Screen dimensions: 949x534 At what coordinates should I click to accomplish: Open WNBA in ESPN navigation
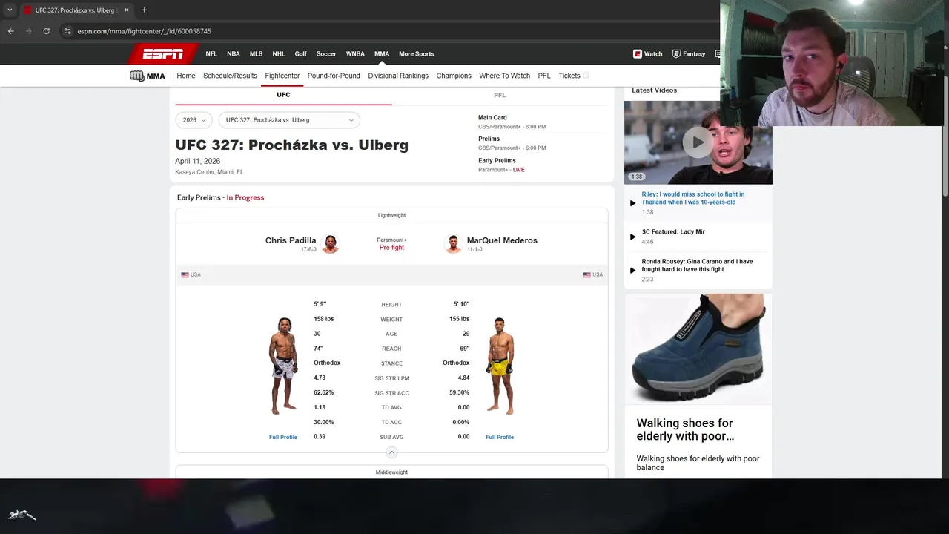tap(355, 53)
